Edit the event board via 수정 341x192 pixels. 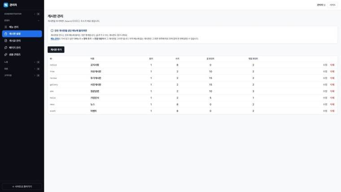[325, 111]
